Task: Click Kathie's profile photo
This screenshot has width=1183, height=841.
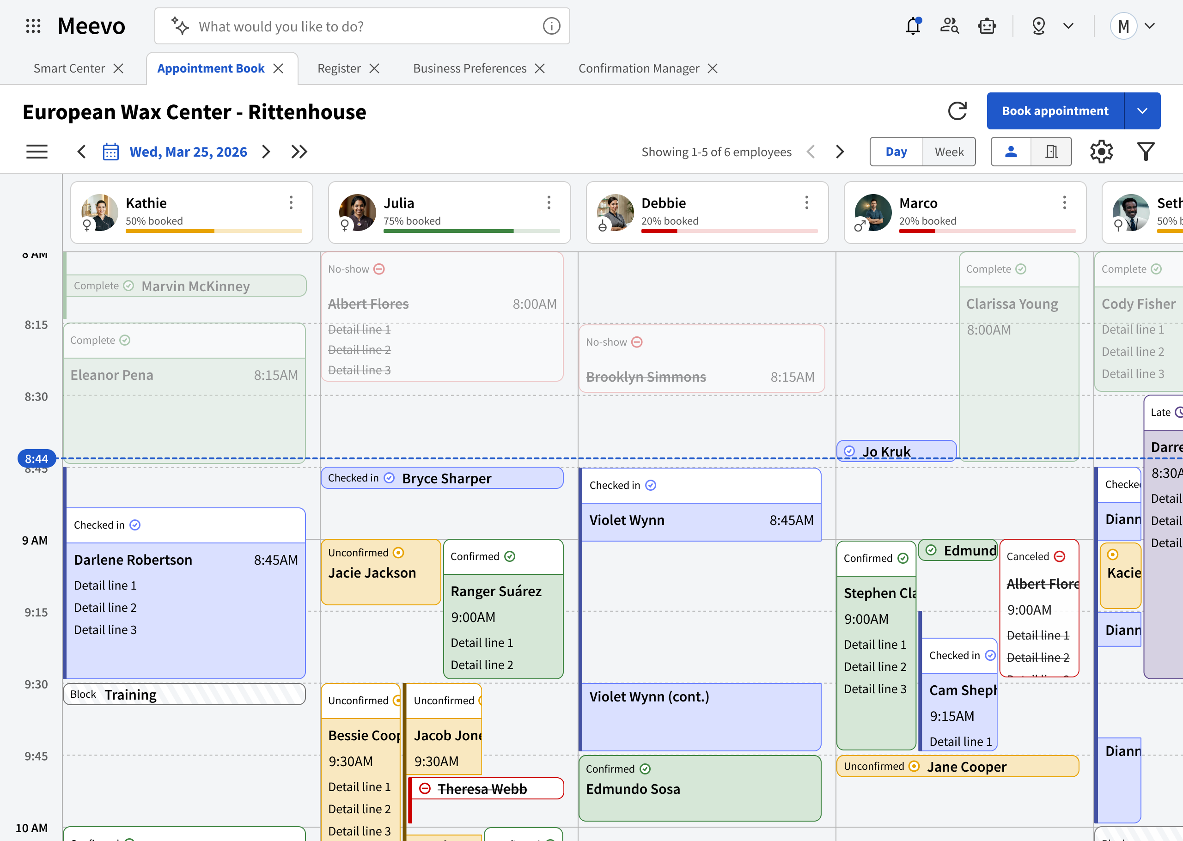Action: coord(100,212)
